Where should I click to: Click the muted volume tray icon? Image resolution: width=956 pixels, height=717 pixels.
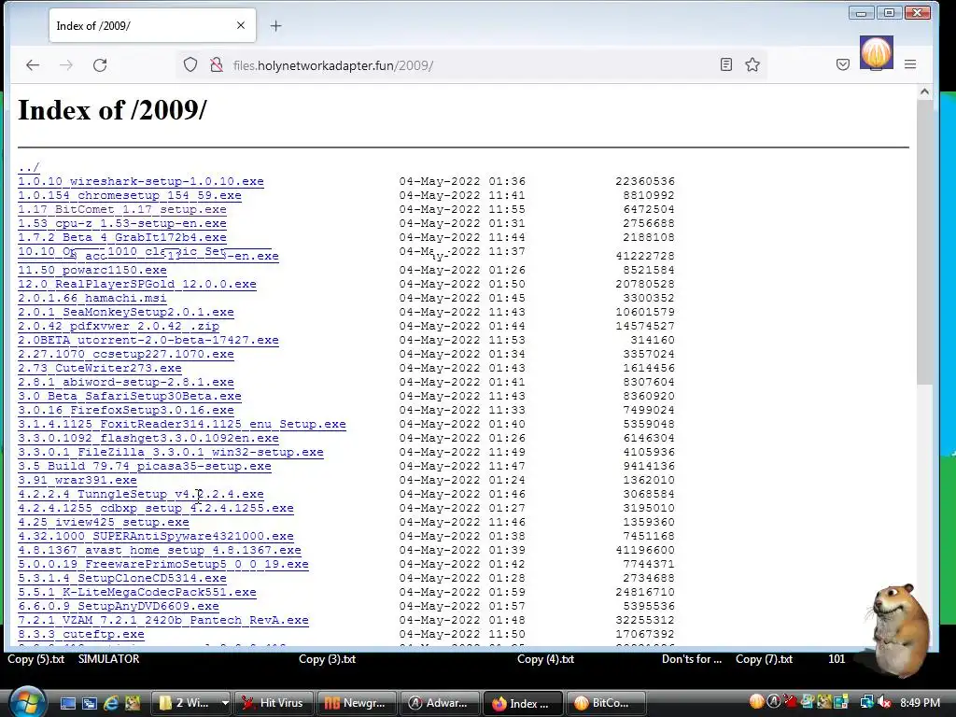click(x=885, y=703)
